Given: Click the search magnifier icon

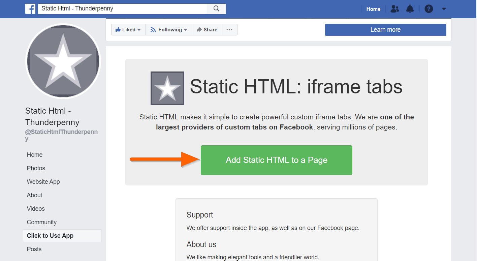Looking at the screenshot, I should [x=217, y=9].
